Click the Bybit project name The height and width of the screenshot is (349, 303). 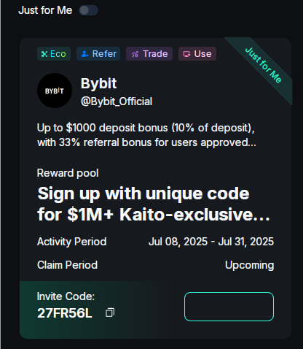98,83
